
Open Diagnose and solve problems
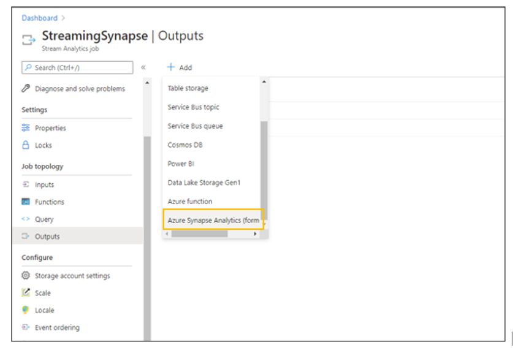point(80,89)
